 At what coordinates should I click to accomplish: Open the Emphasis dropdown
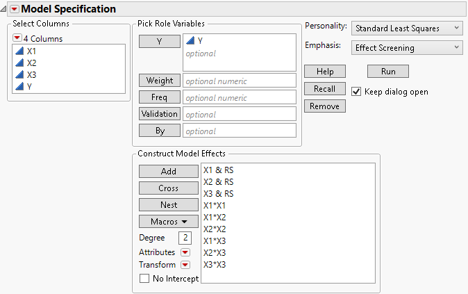pos(407,47)
